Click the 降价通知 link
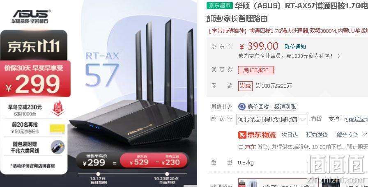The width and height of the screenshot is (368, 187). 295,47
